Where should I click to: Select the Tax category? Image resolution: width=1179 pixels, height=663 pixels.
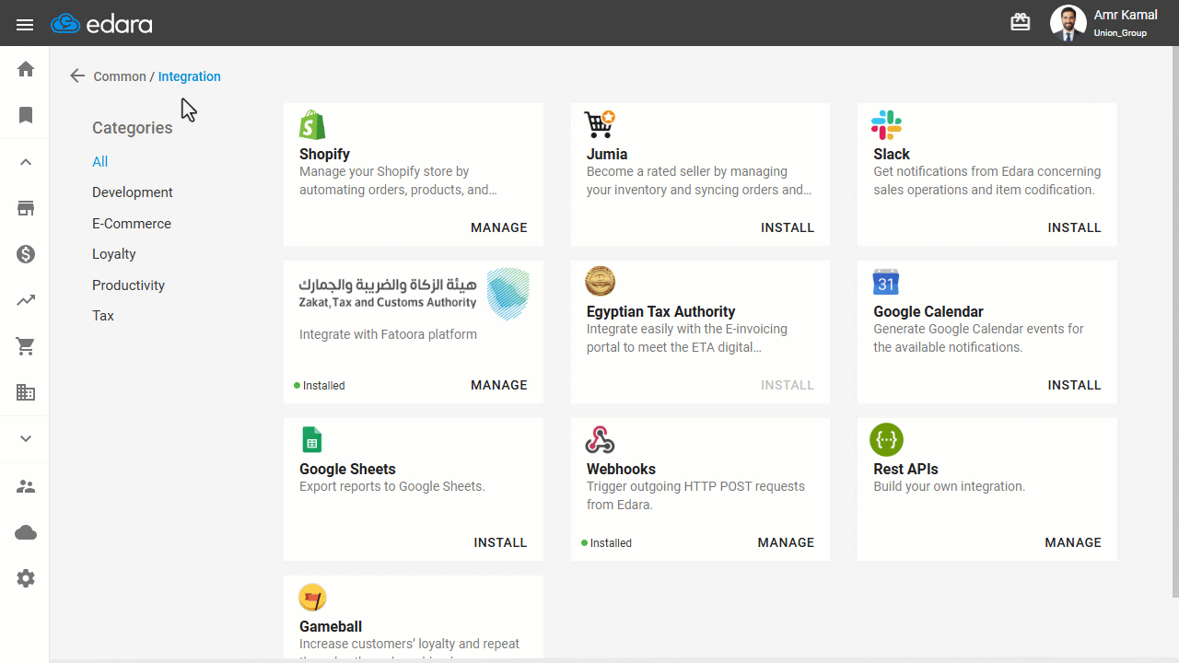(103, 316)
